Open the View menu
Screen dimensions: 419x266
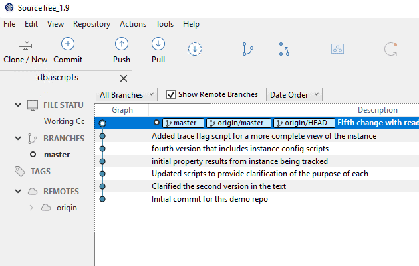tap(56, 24)
